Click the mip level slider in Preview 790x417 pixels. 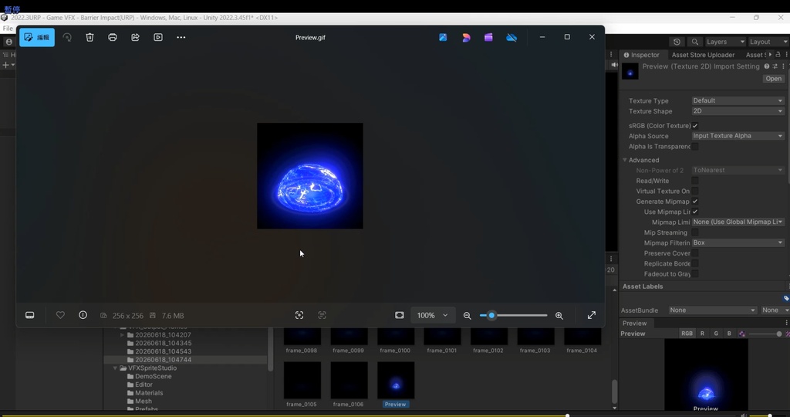765,334
